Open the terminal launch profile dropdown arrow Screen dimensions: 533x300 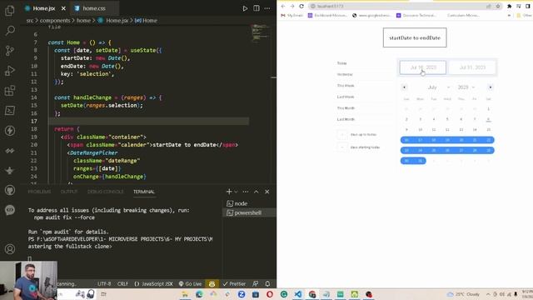point(236,192)
